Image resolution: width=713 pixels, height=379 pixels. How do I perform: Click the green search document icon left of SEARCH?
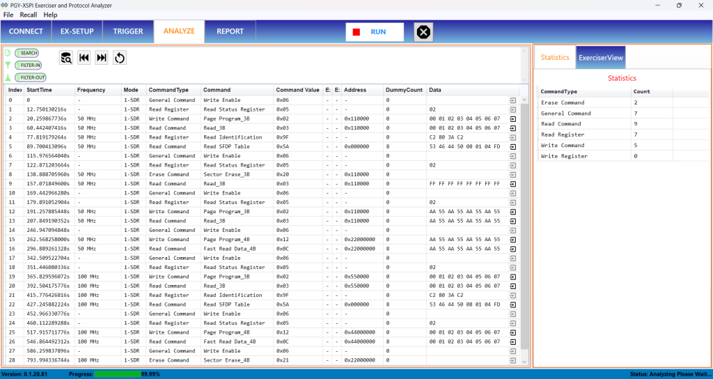pyautogui.click(x=7, y=53)
